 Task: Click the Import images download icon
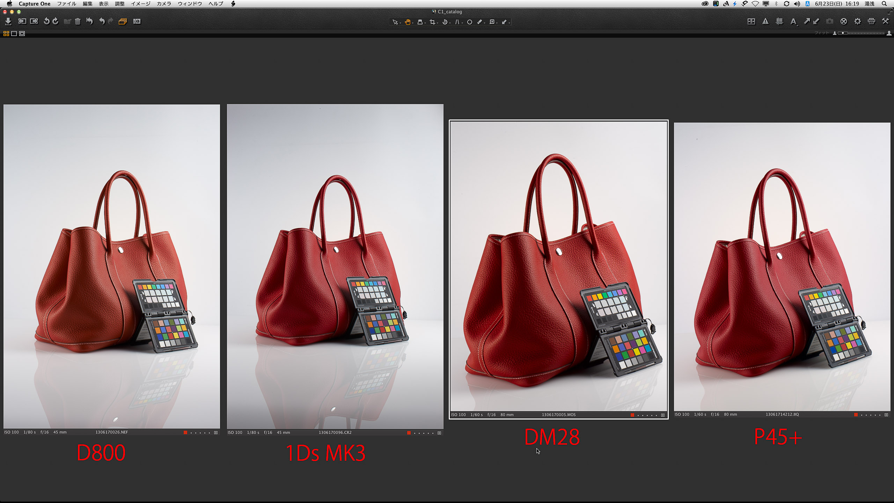(8, 22)
